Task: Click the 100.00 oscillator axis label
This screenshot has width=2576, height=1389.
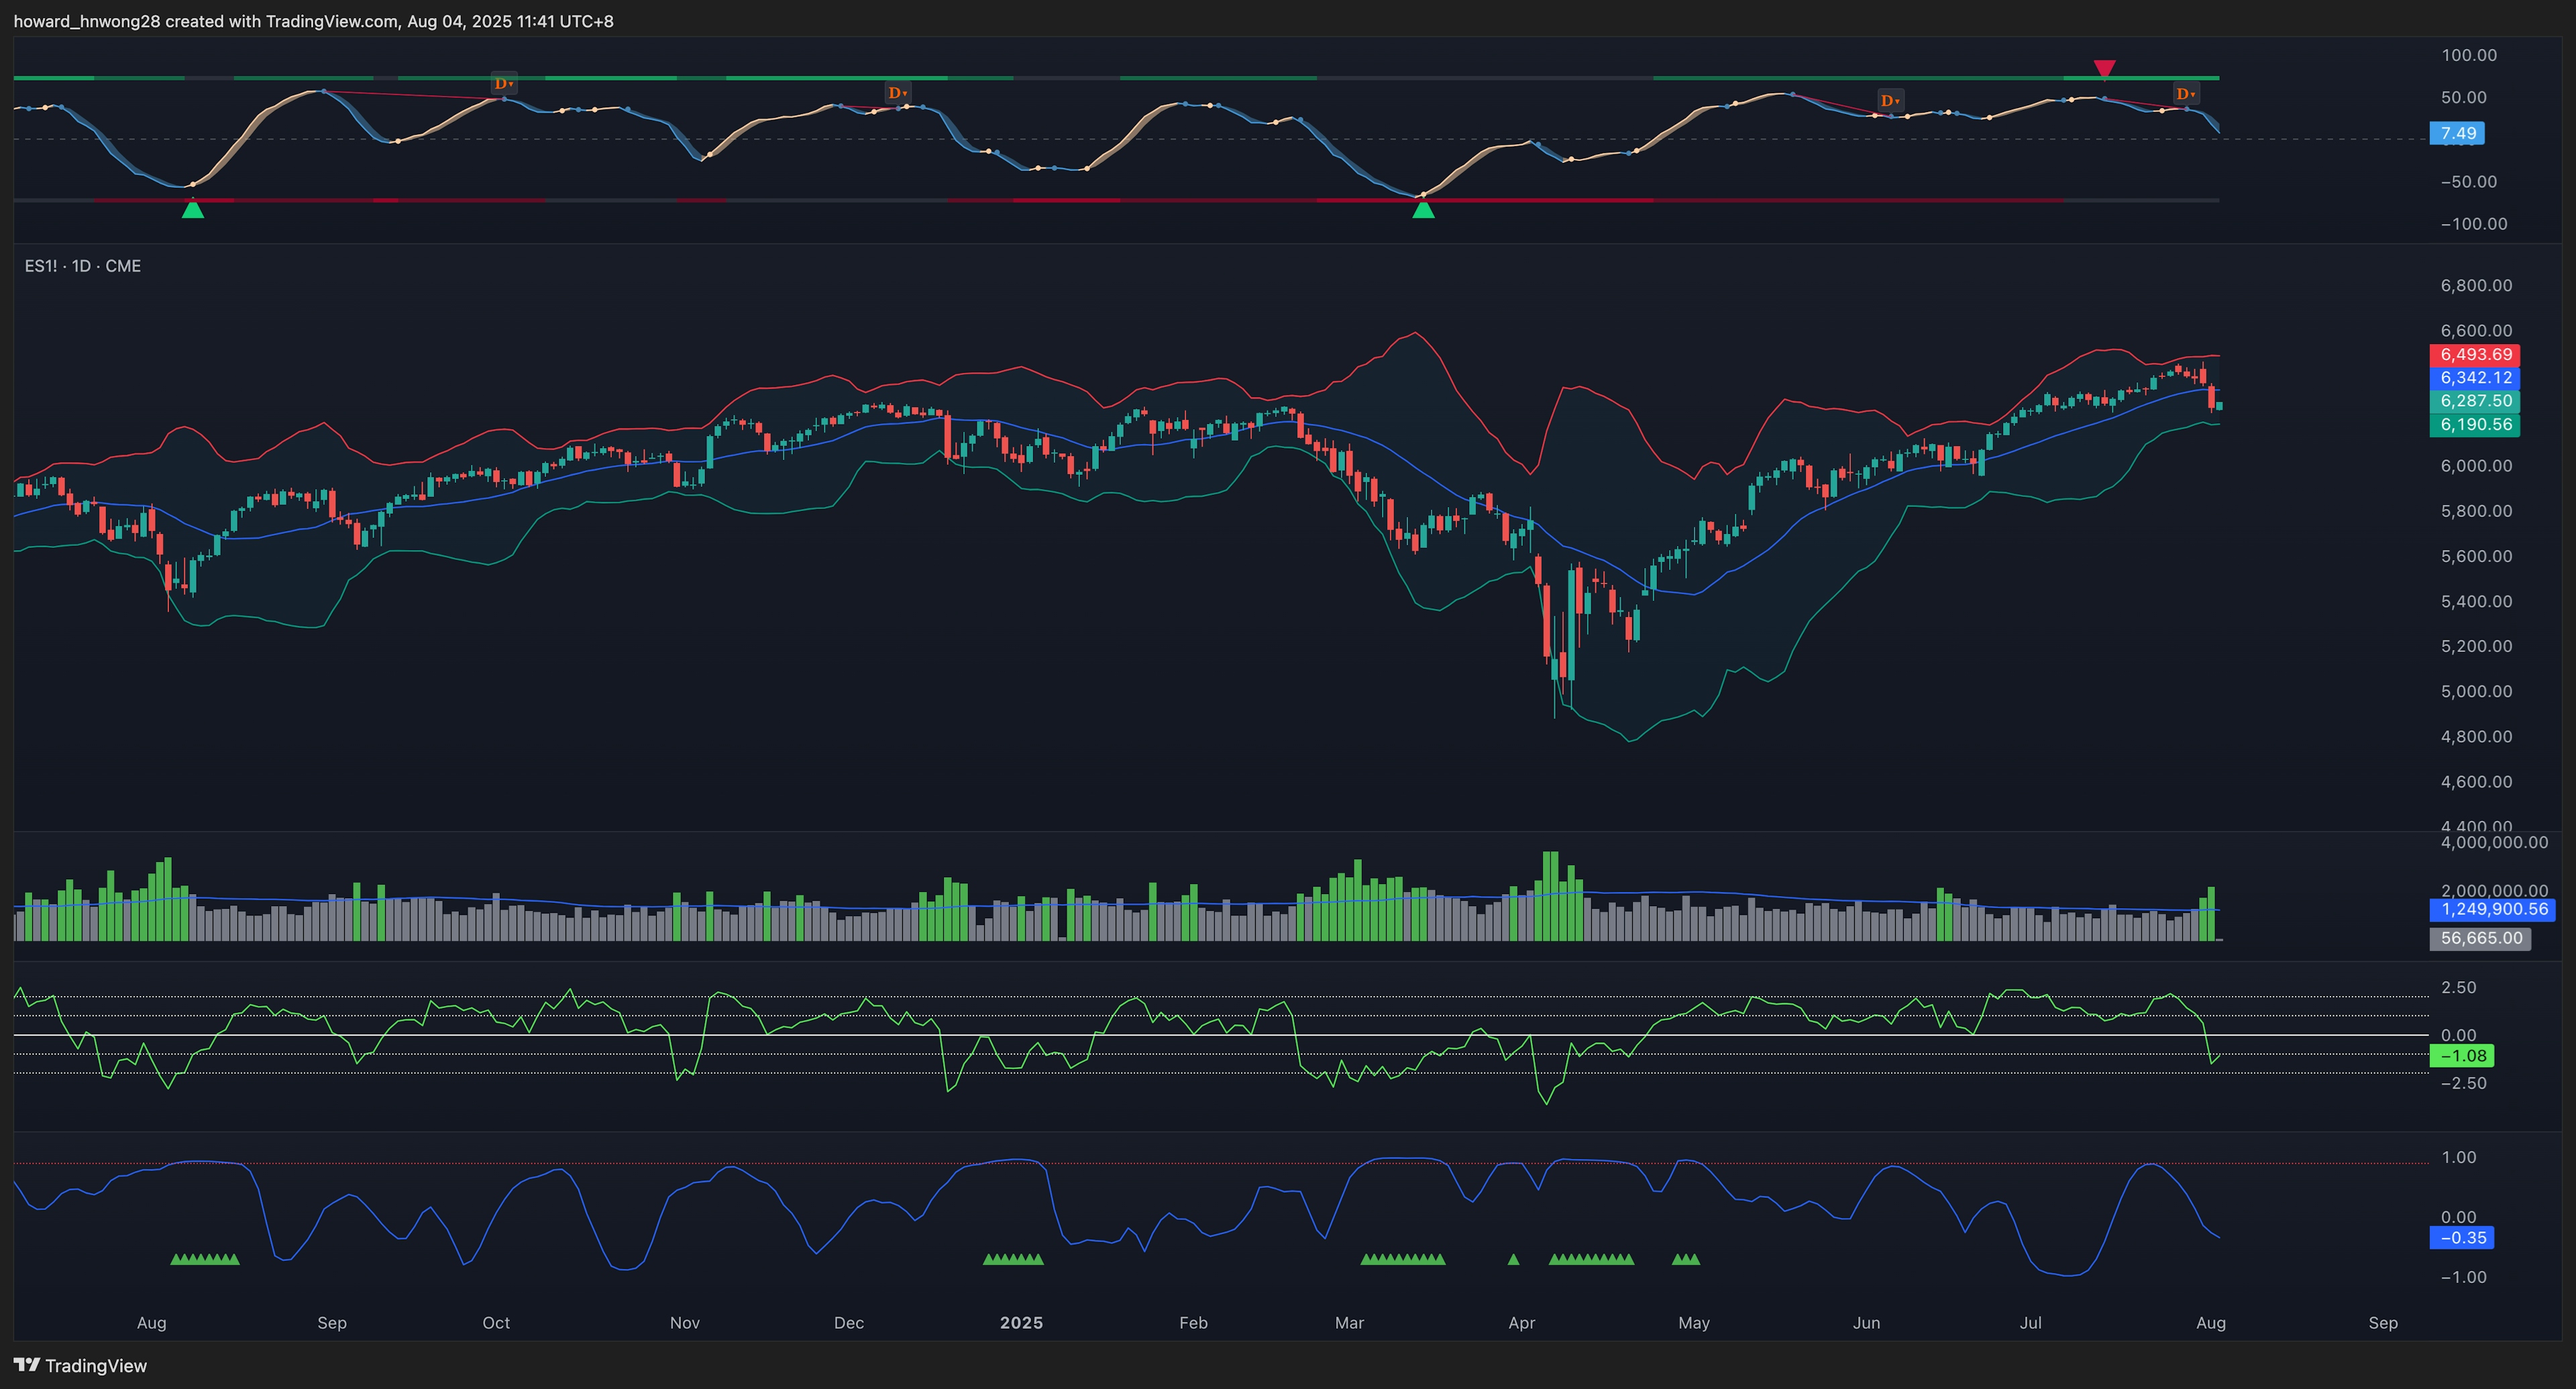Action: (2469, 55)
